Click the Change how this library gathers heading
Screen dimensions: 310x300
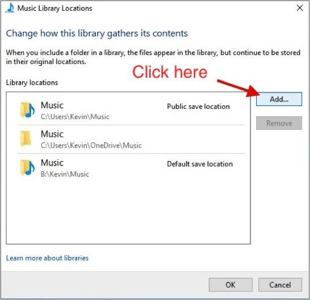click(97, 33)
